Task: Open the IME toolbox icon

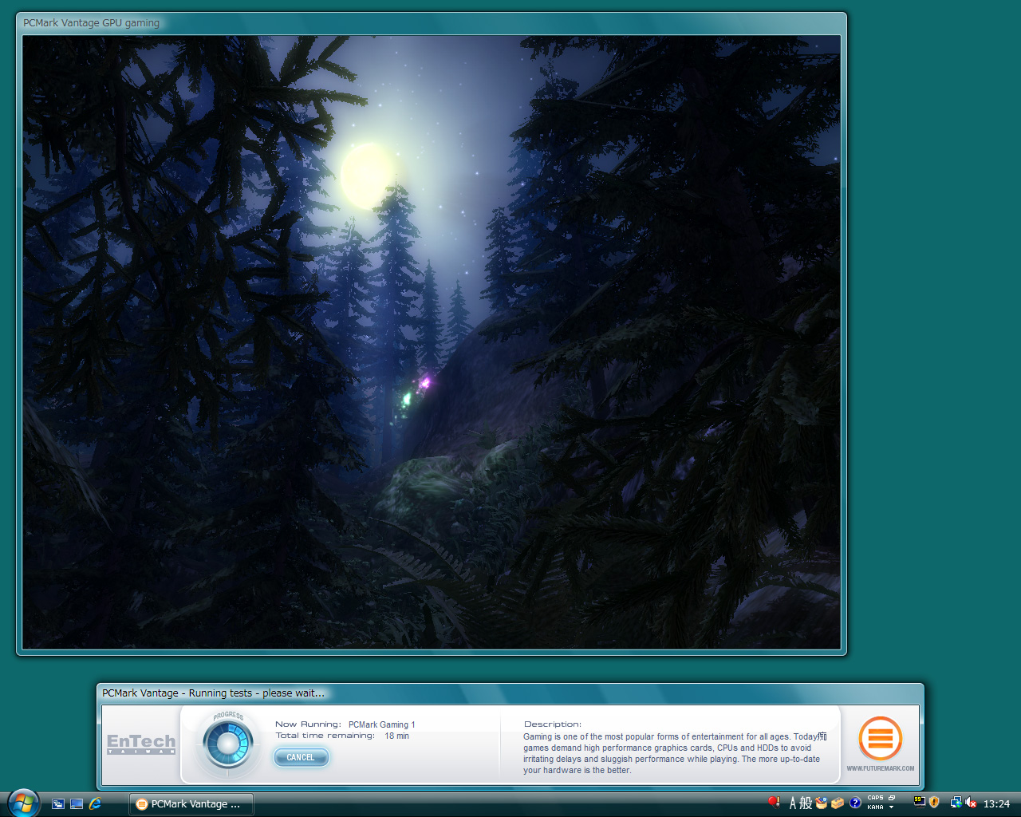Action: [x=838, y=803]
